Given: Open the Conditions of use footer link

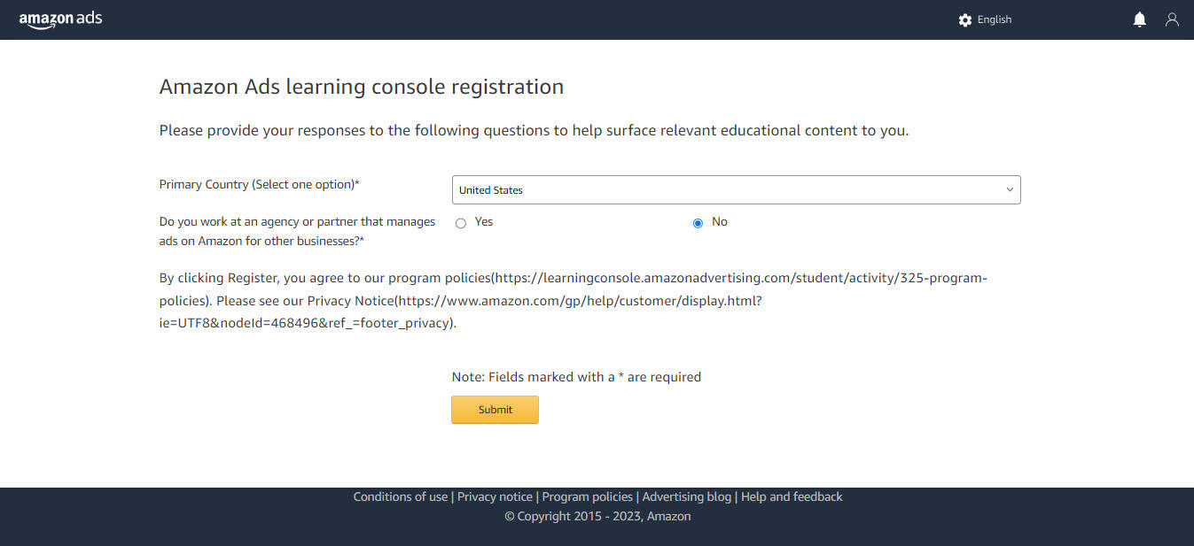Looking at the screenshot, I should [400, 496].
